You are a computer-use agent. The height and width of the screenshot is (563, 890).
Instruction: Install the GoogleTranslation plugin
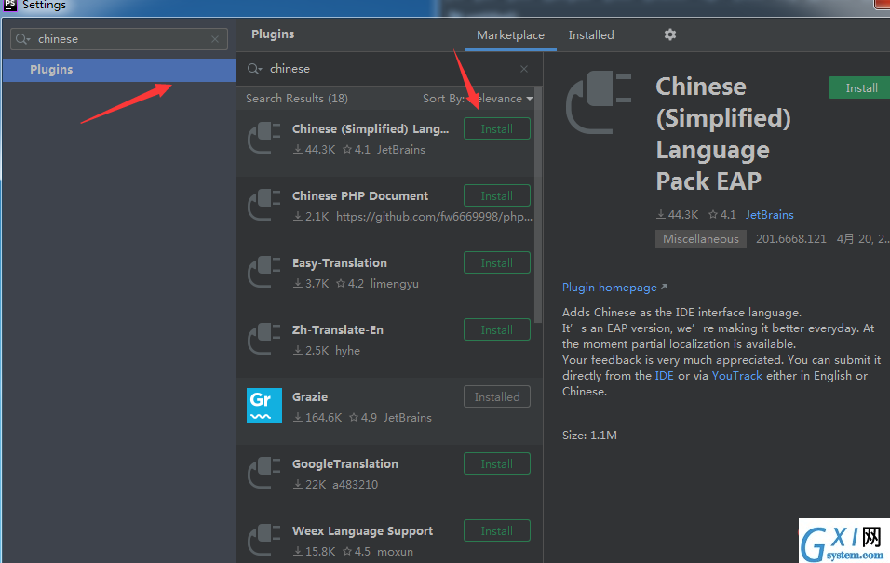pyautogui.click(x=496, y=463)
